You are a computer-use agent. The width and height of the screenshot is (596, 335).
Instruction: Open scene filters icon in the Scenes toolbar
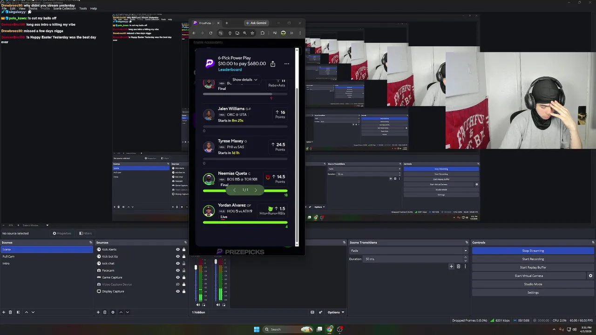pyautogui.click(x=18, y=312)
